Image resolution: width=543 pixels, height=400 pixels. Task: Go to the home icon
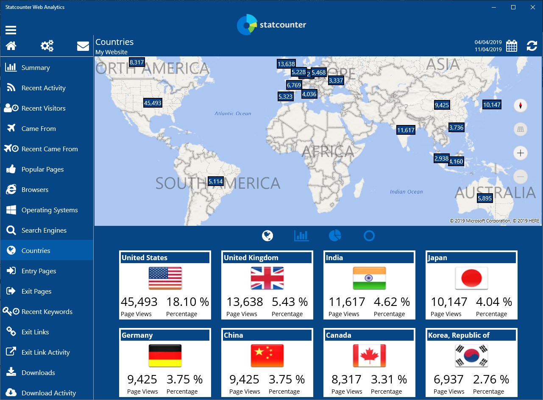11,46
